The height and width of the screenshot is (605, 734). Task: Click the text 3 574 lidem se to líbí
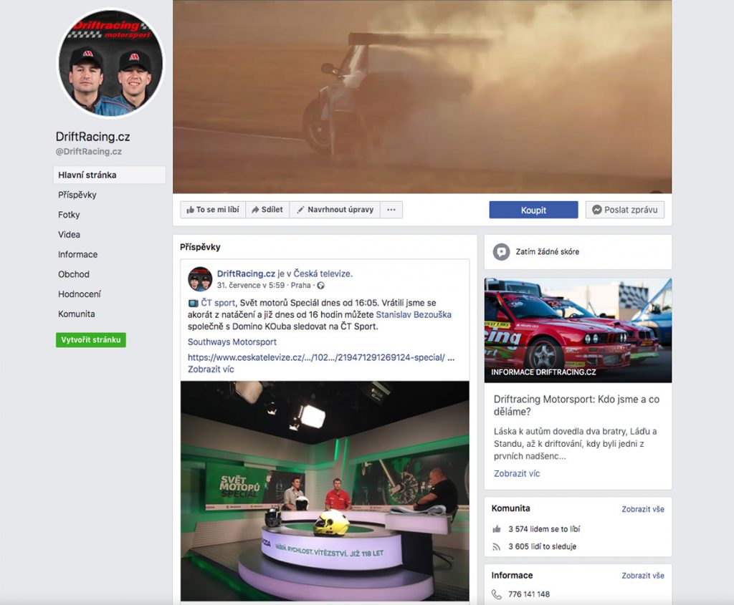coord(544,529)
